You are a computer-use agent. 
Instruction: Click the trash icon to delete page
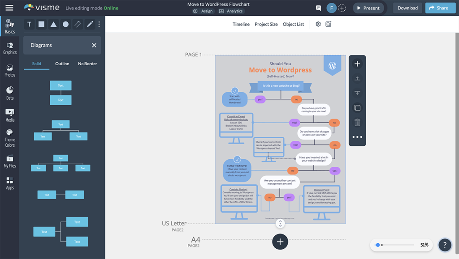(x=357, y=122)
